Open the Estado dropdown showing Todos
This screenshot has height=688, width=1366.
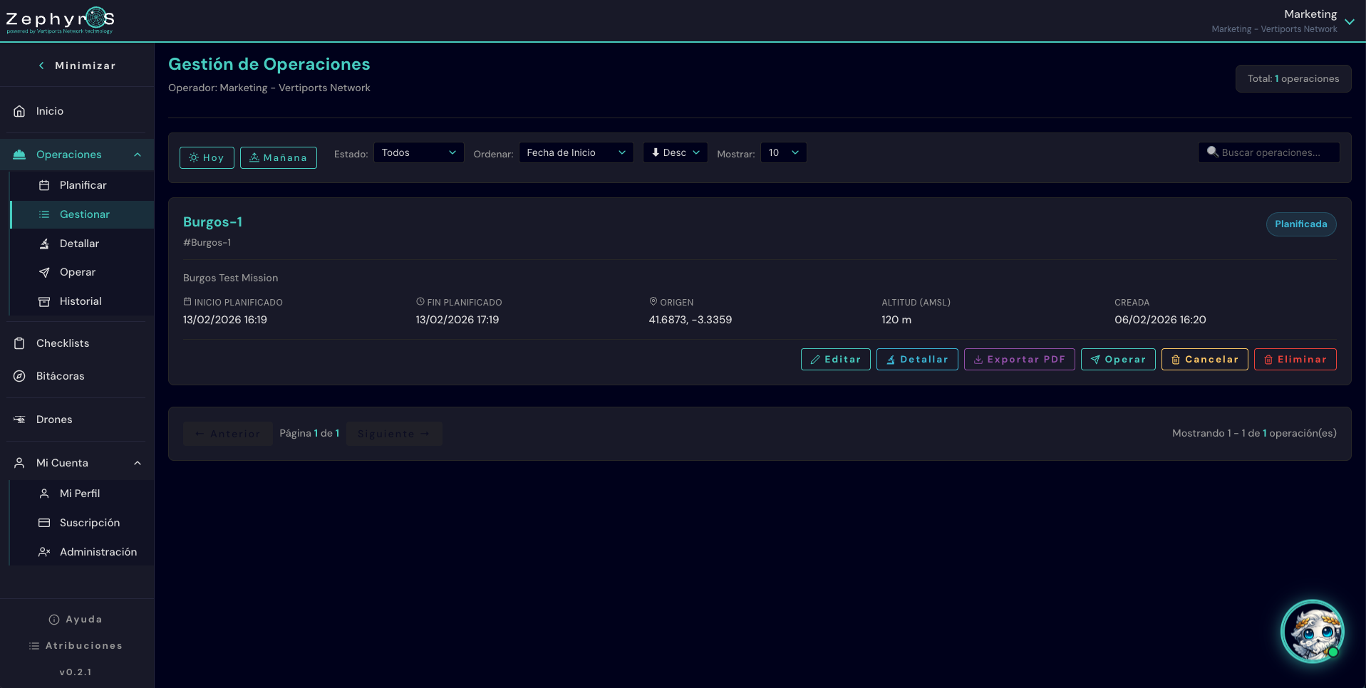click(x=418, y=152)
